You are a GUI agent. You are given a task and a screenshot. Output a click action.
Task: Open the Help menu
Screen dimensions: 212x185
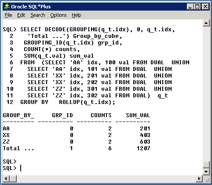tap(76, 15)
